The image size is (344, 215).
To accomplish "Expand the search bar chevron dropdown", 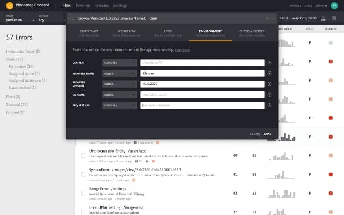I will point(273,19).
